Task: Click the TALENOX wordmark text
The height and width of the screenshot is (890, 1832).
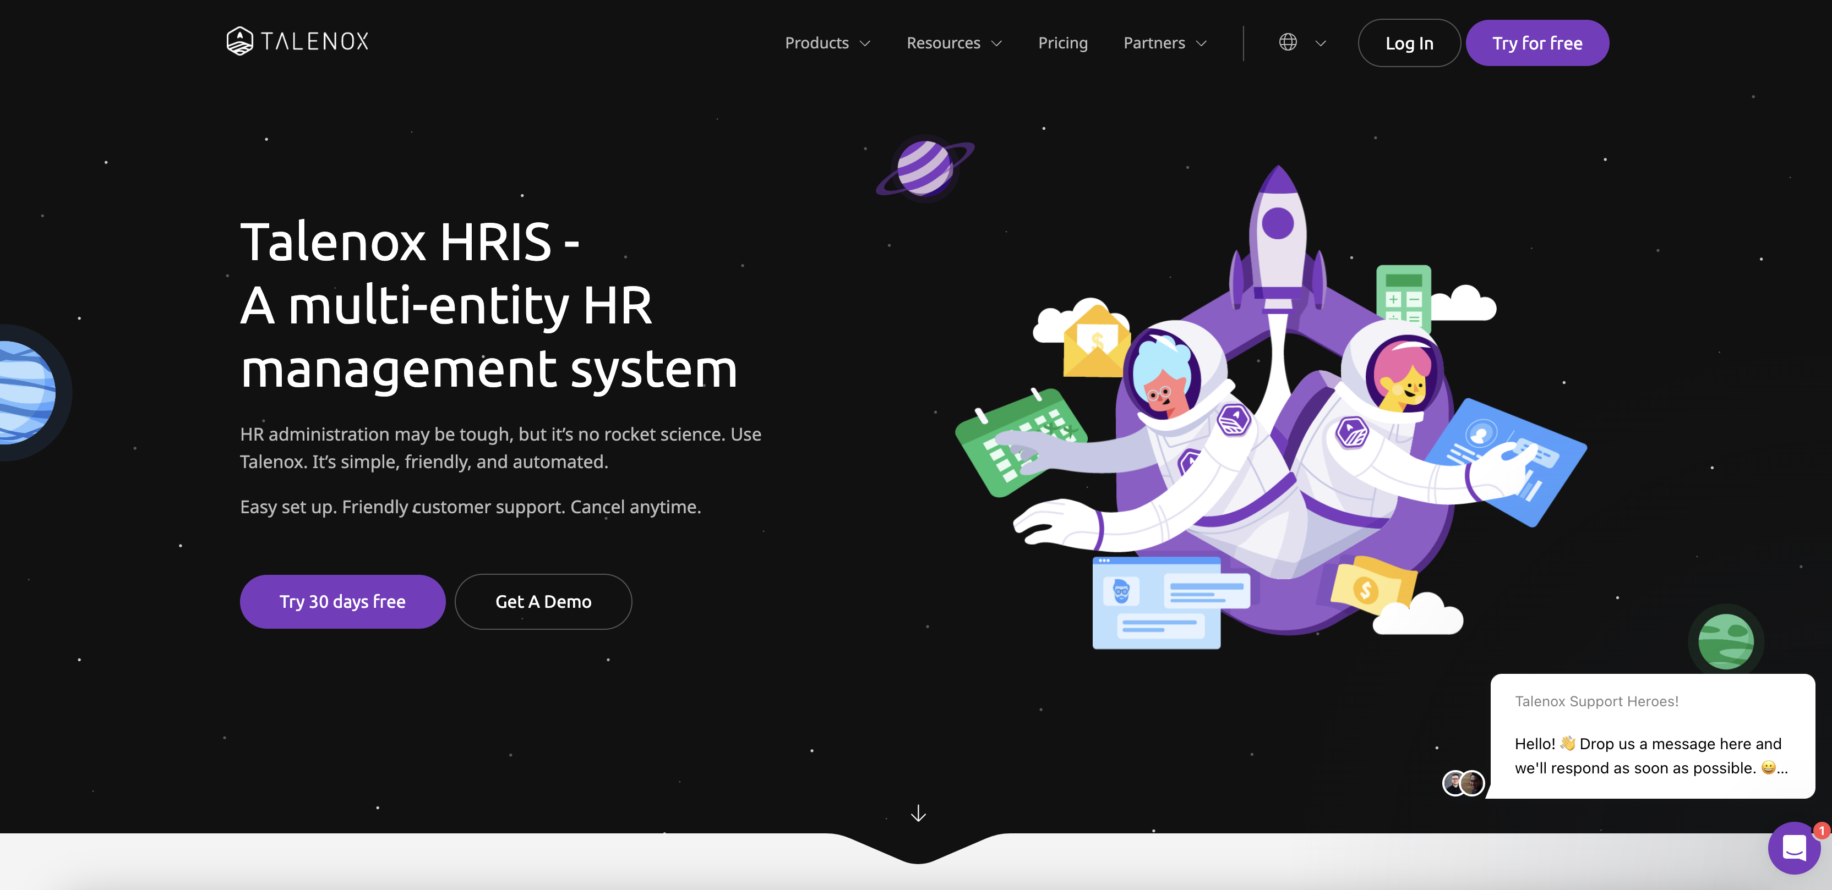Action: (x=314, y=41)
